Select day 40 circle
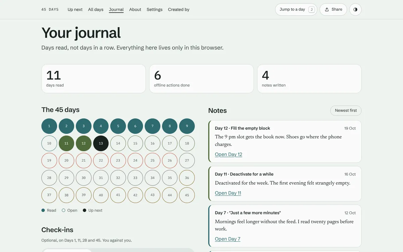The height and width of the screenshot is (252, 403). [x=101, y=195]
